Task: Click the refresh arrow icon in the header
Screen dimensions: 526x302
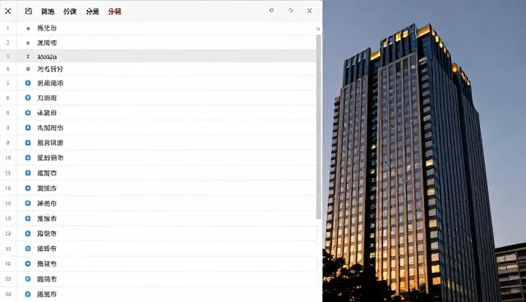Action: click(290, 11)
